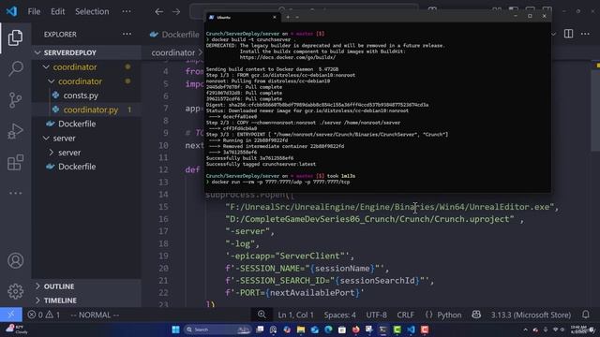Show errors and warnings count in status bar
600x337 pixels.
click(44, 315)
